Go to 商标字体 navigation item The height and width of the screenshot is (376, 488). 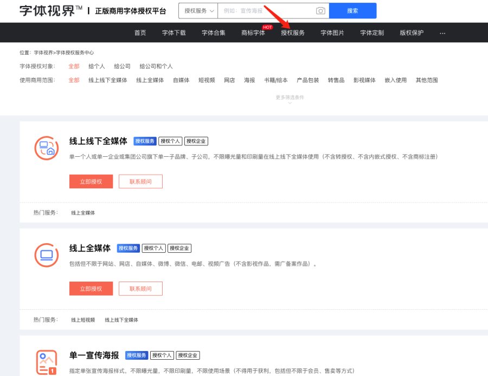[x=253, y=33]
